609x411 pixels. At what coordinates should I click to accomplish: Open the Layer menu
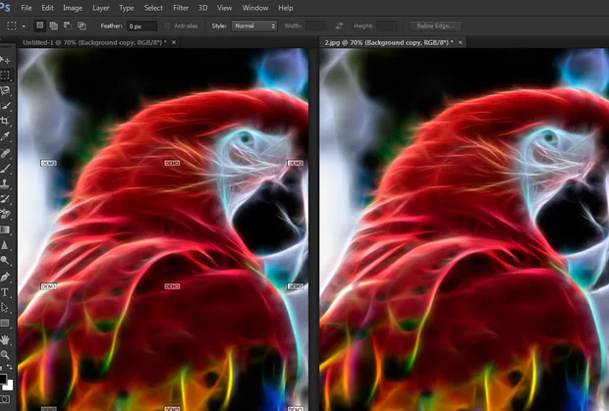click(x=99, y=8)
